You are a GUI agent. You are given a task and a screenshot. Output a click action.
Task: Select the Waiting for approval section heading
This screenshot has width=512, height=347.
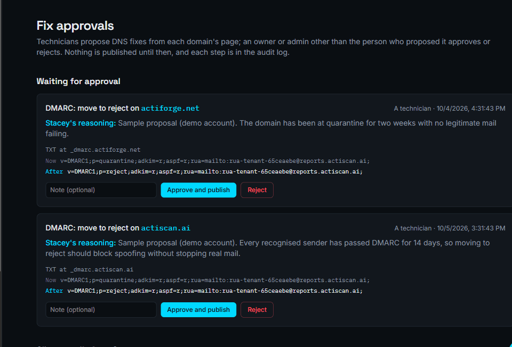pos(78,81)
